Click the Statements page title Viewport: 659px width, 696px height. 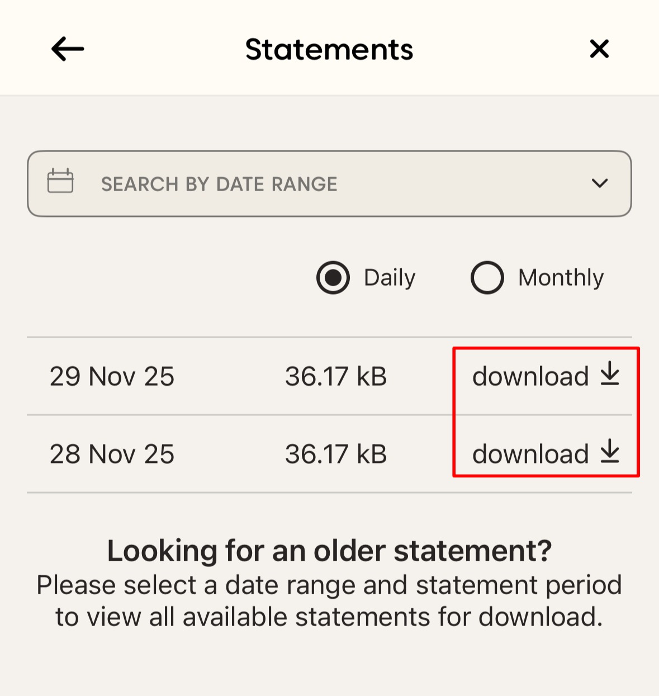329,49
